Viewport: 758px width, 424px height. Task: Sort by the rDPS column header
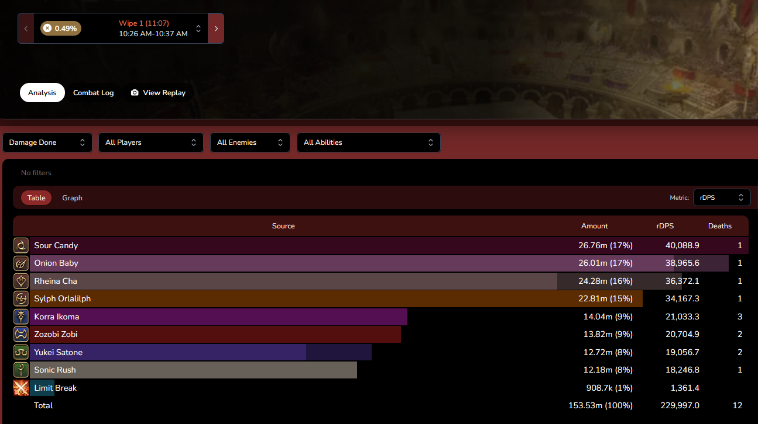(x=666, y=226)
